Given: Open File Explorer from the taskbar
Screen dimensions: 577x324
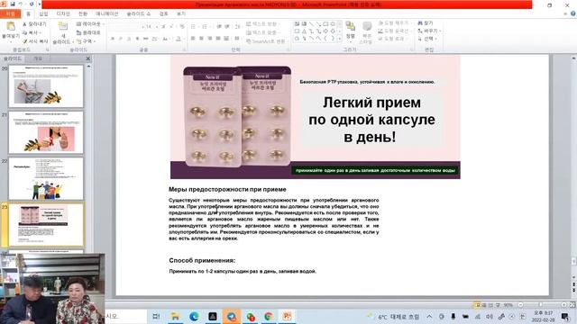Looking at the screenshot, I should (x=175, y=316).
